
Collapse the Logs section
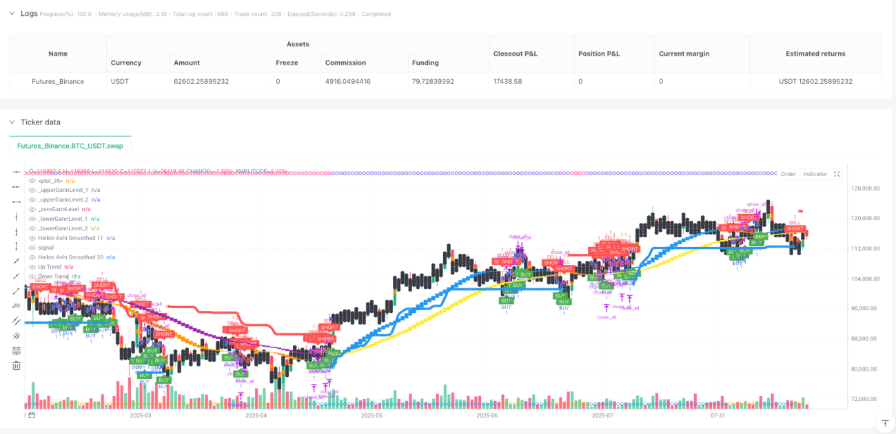(x=12, y=14)
